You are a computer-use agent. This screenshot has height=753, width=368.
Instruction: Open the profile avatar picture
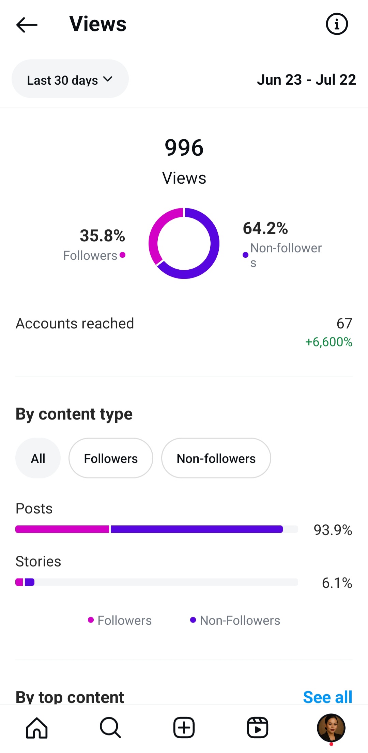click(331, 728)
